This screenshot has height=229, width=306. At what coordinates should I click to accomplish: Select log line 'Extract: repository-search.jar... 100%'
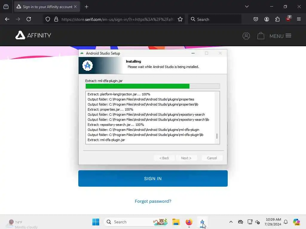click(x=116, y=125)
